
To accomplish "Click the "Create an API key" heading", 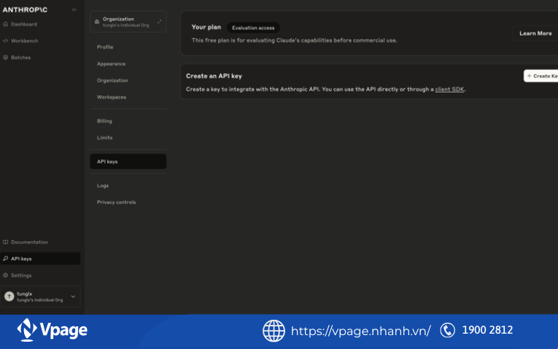I will (214, 76).
